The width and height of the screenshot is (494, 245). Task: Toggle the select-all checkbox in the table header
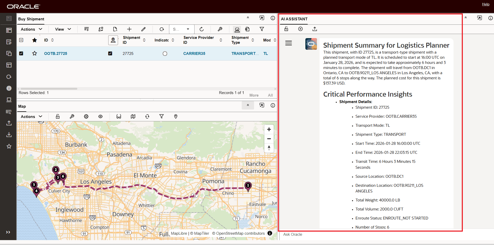21,40
